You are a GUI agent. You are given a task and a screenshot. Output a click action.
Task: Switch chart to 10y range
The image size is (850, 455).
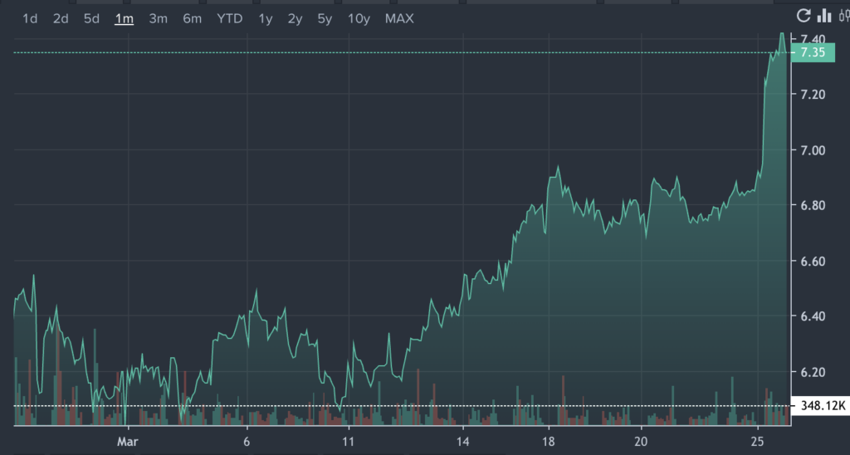(x=359, y=19)
